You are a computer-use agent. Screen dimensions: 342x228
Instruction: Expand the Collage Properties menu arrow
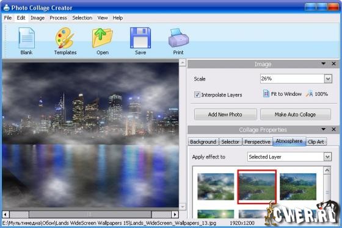tap(324, 129)
